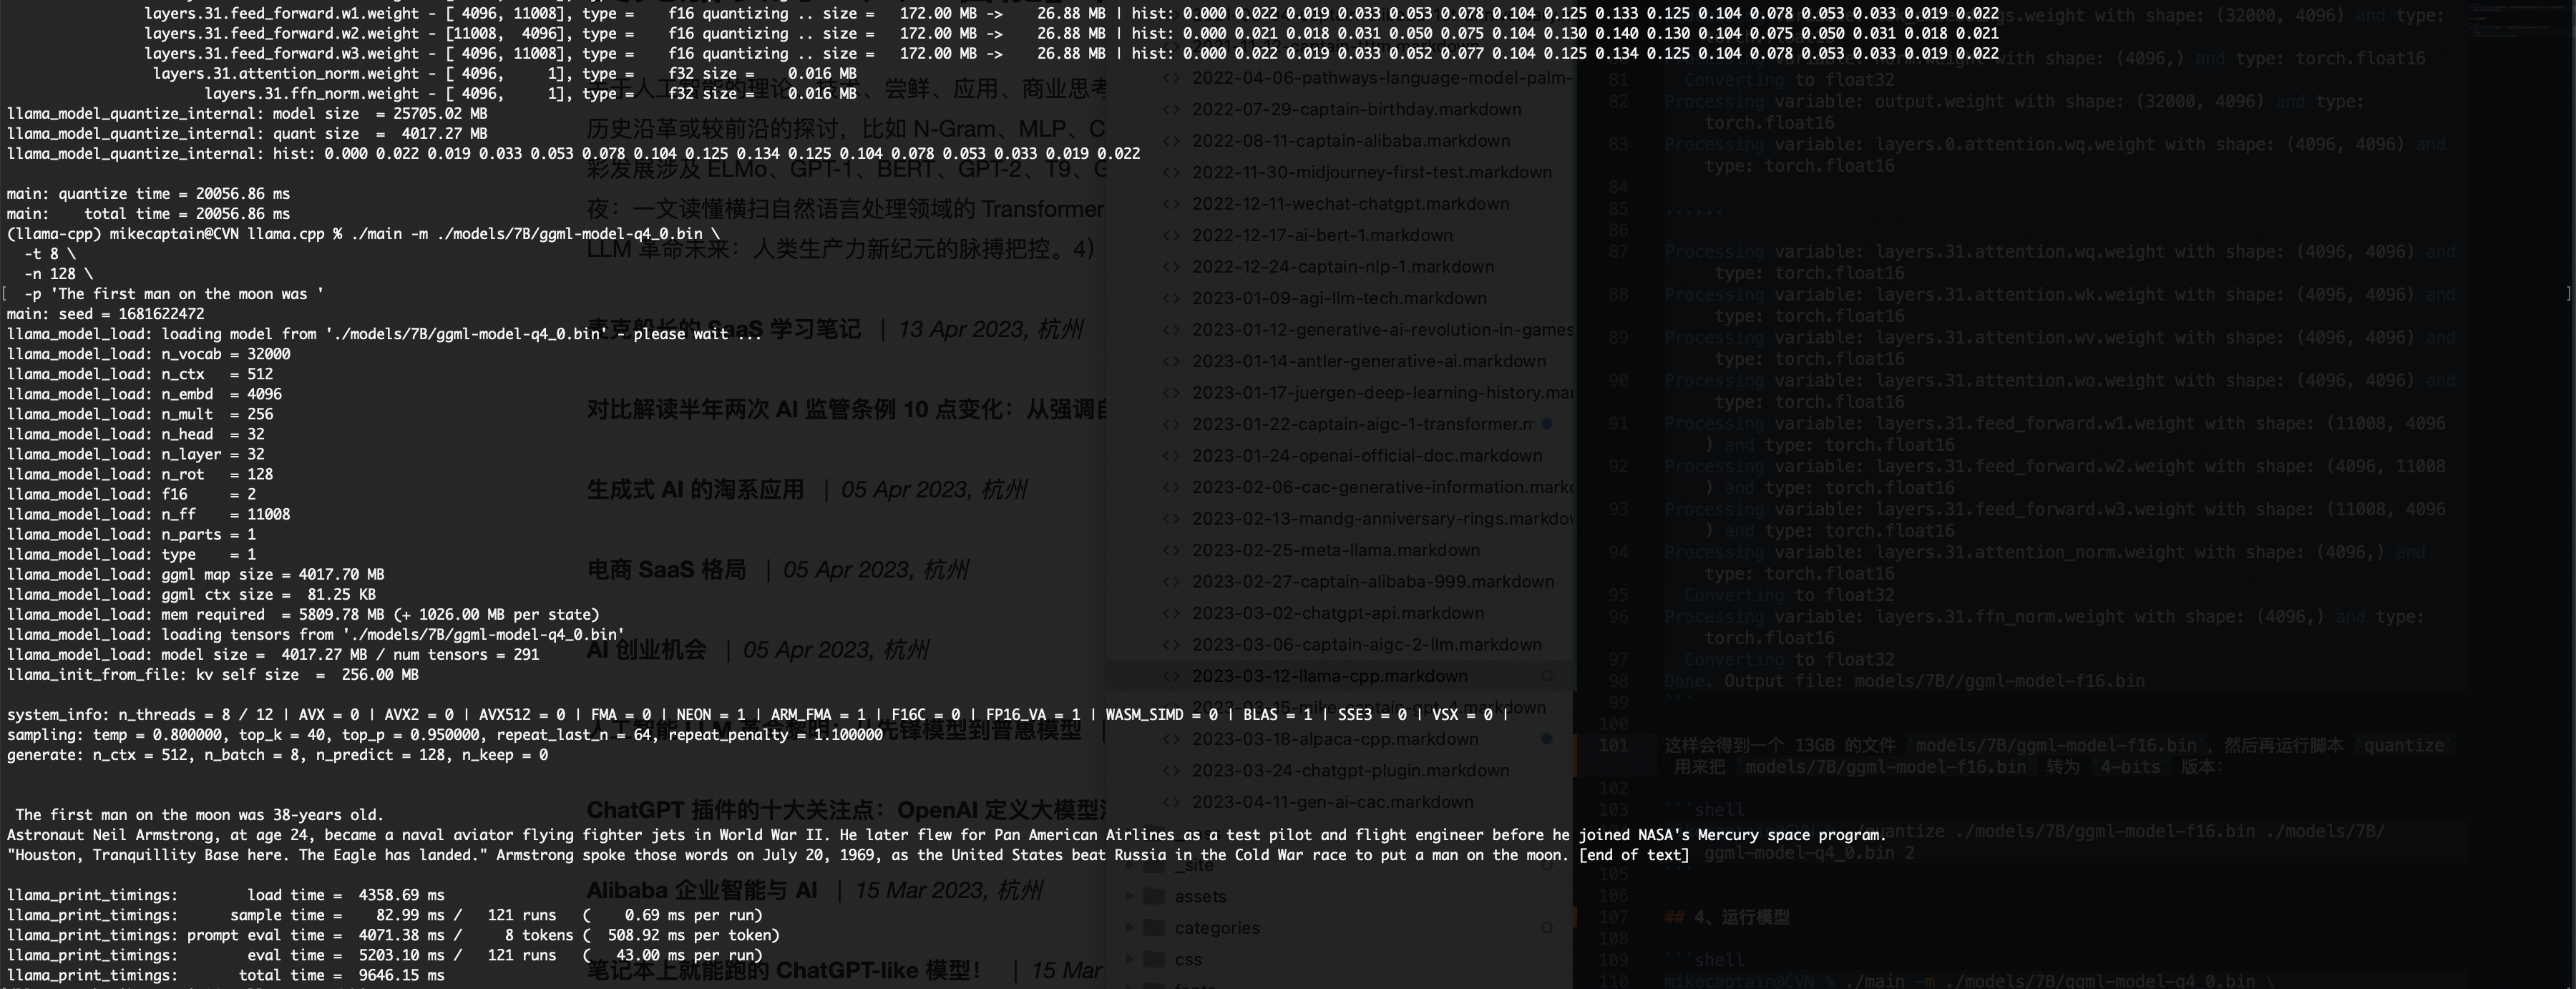This screenshot has height=989, width=2576.
Task: Click terminal line 'llama_print_timings: total time = 9646.15 ms'
Action: (x=225, y=975)
